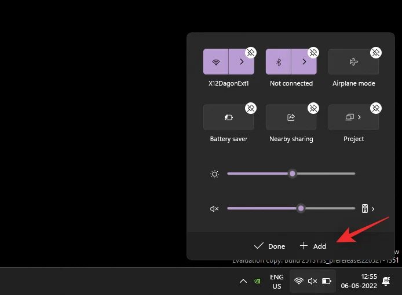
Task: Unpin the Bluetooth tile
Action: 313,53
